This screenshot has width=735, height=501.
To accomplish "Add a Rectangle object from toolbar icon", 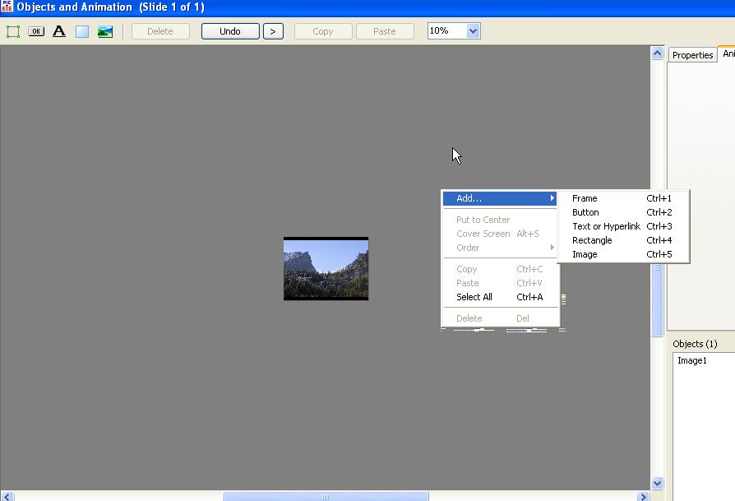I will tap(82, 31).
